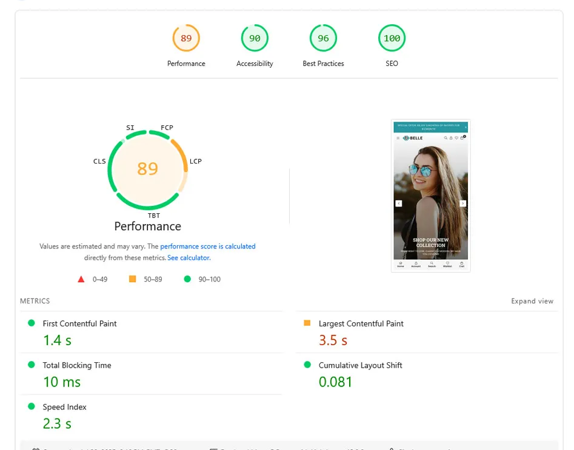Expand the Speed Index metric row

[x=64, y=407]
